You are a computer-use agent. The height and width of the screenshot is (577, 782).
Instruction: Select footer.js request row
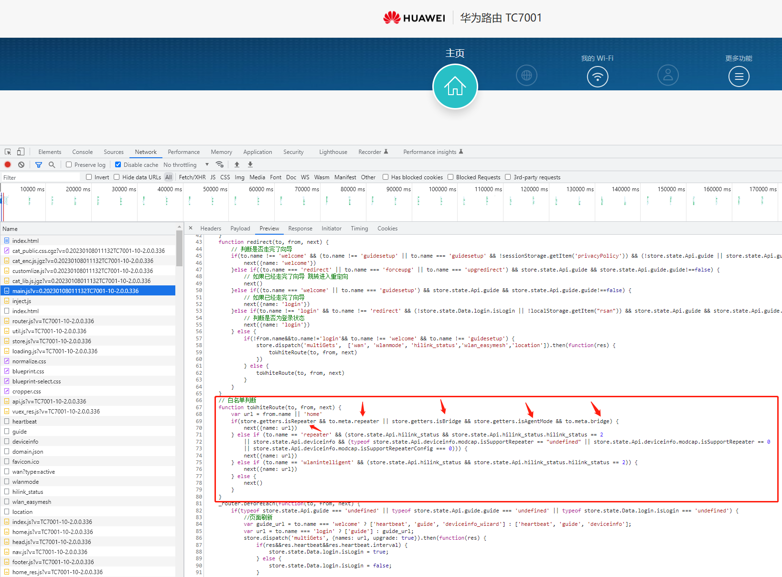pos(88,562)
